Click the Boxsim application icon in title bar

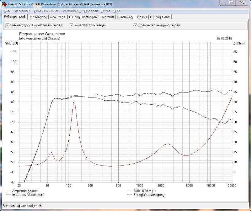(x=4, y=4)
